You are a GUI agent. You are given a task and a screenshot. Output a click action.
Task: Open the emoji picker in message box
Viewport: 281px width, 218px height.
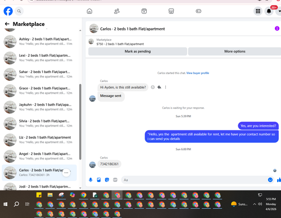(270, 180)
